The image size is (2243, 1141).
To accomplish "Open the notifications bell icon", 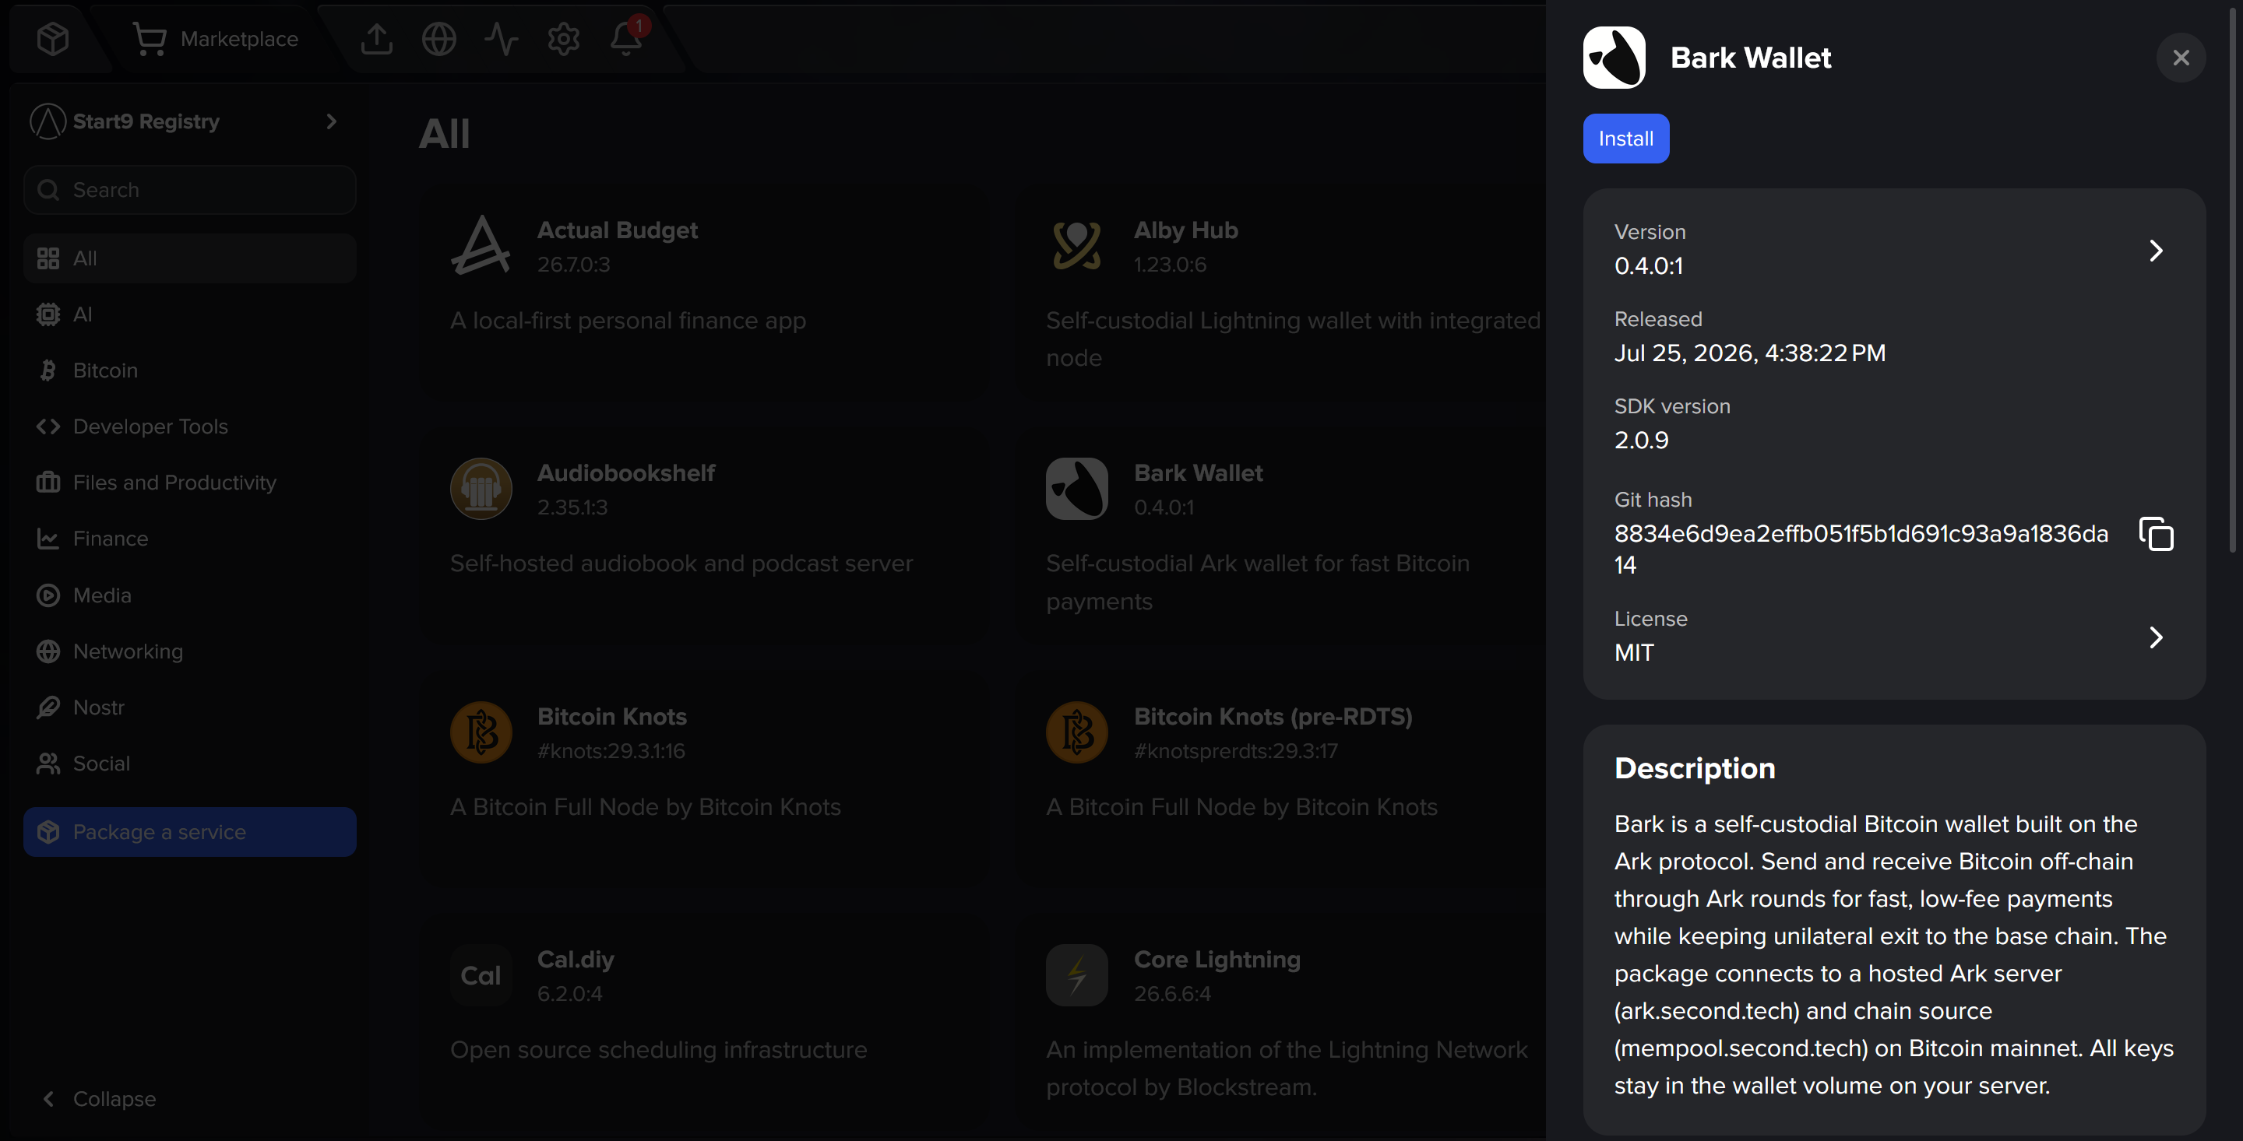I will (626, 38).
